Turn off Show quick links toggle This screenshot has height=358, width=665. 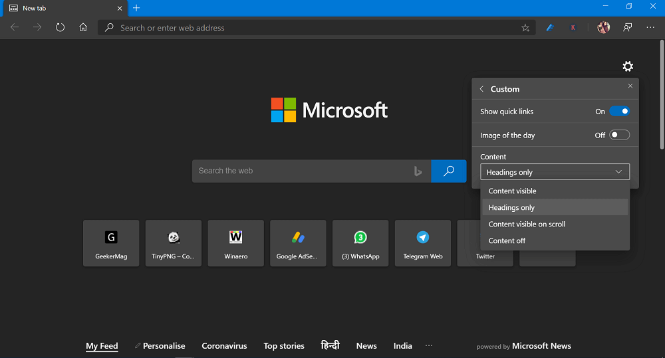pyautogui.click(x=619, y=112)
